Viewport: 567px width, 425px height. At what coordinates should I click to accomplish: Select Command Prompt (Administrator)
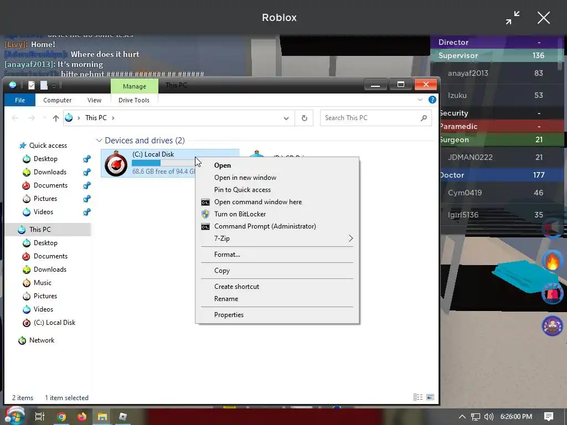pyautogui.click(x=277, y=226)
